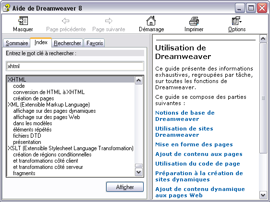Click the keyword field containing xhtml
This screenshot has height=202, width=270.
click(75, 66)
